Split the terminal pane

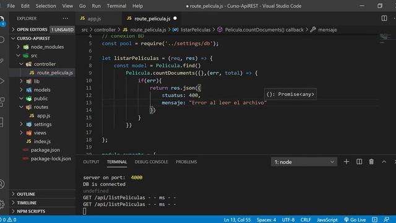pyautogui.click(x=359, y=162)
